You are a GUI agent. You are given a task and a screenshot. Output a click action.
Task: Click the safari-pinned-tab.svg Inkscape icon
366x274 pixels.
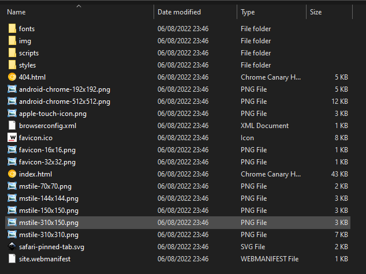coord(12,247)
